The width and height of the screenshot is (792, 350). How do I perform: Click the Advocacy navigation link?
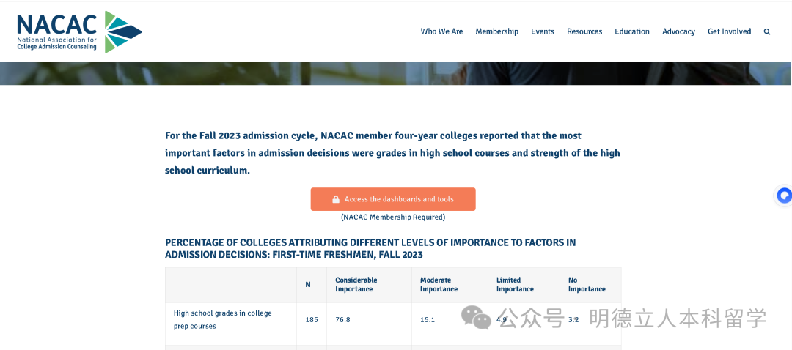(678, 31)
